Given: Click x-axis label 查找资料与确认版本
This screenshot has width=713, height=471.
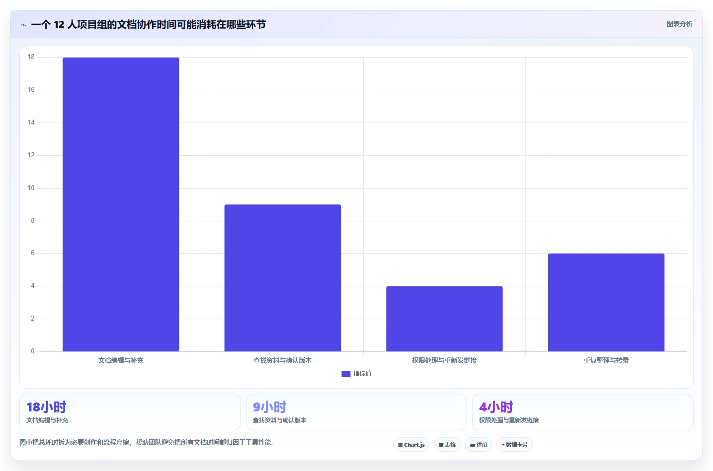Looking at the screenshot, I should 283,360.
